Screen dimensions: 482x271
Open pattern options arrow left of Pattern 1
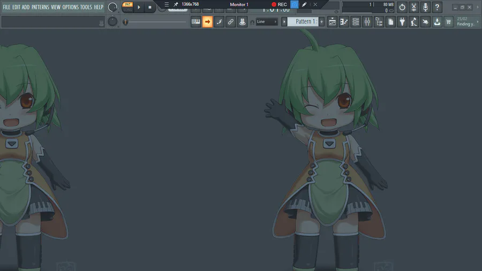[x=284, y=22]
